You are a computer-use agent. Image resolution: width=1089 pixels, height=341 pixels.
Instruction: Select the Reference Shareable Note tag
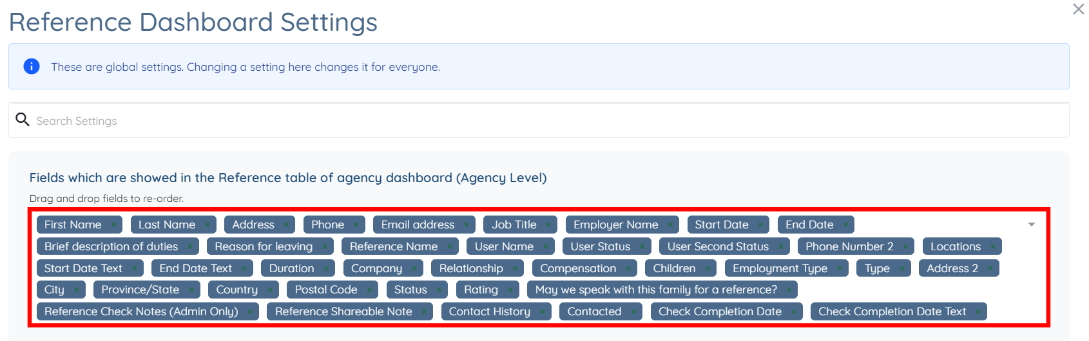tap(350, 312)
